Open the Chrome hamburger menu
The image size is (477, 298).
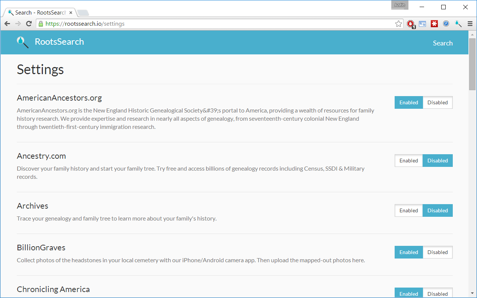470,24
